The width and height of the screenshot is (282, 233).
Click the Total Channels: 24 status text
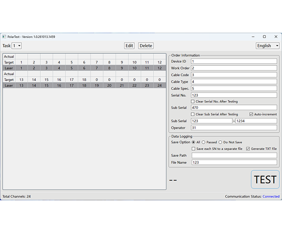17,196
